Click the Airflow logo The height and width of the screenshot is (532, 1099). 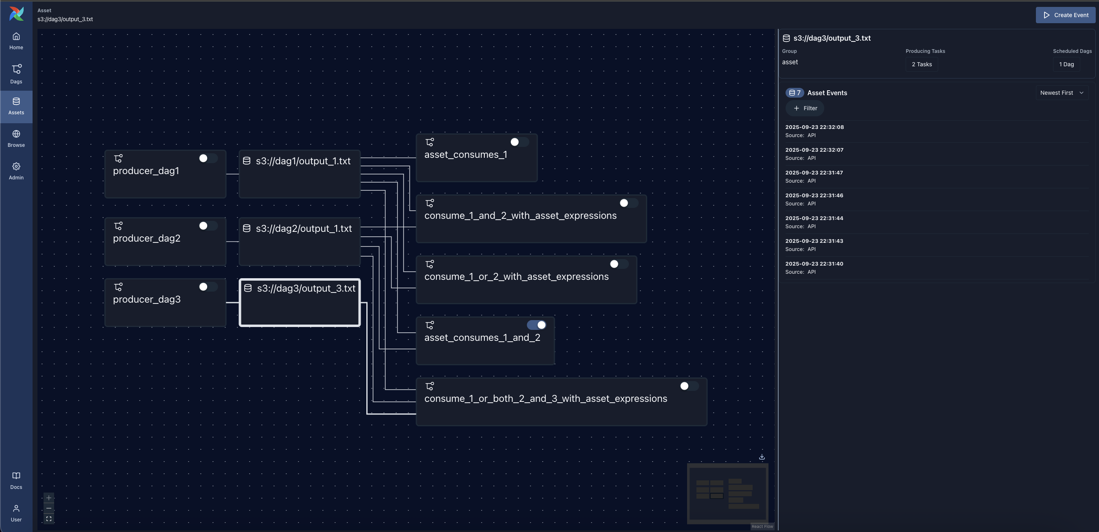click(16, 14)
